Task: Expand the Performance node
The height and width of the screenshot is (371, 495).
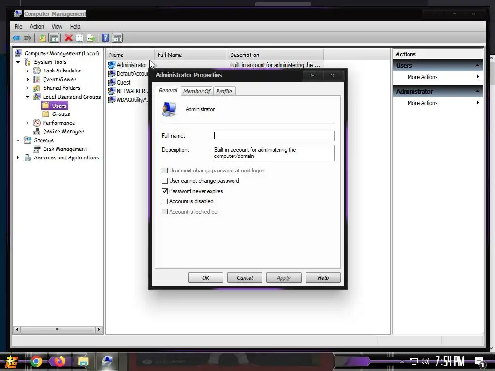Action: point(28,123)
